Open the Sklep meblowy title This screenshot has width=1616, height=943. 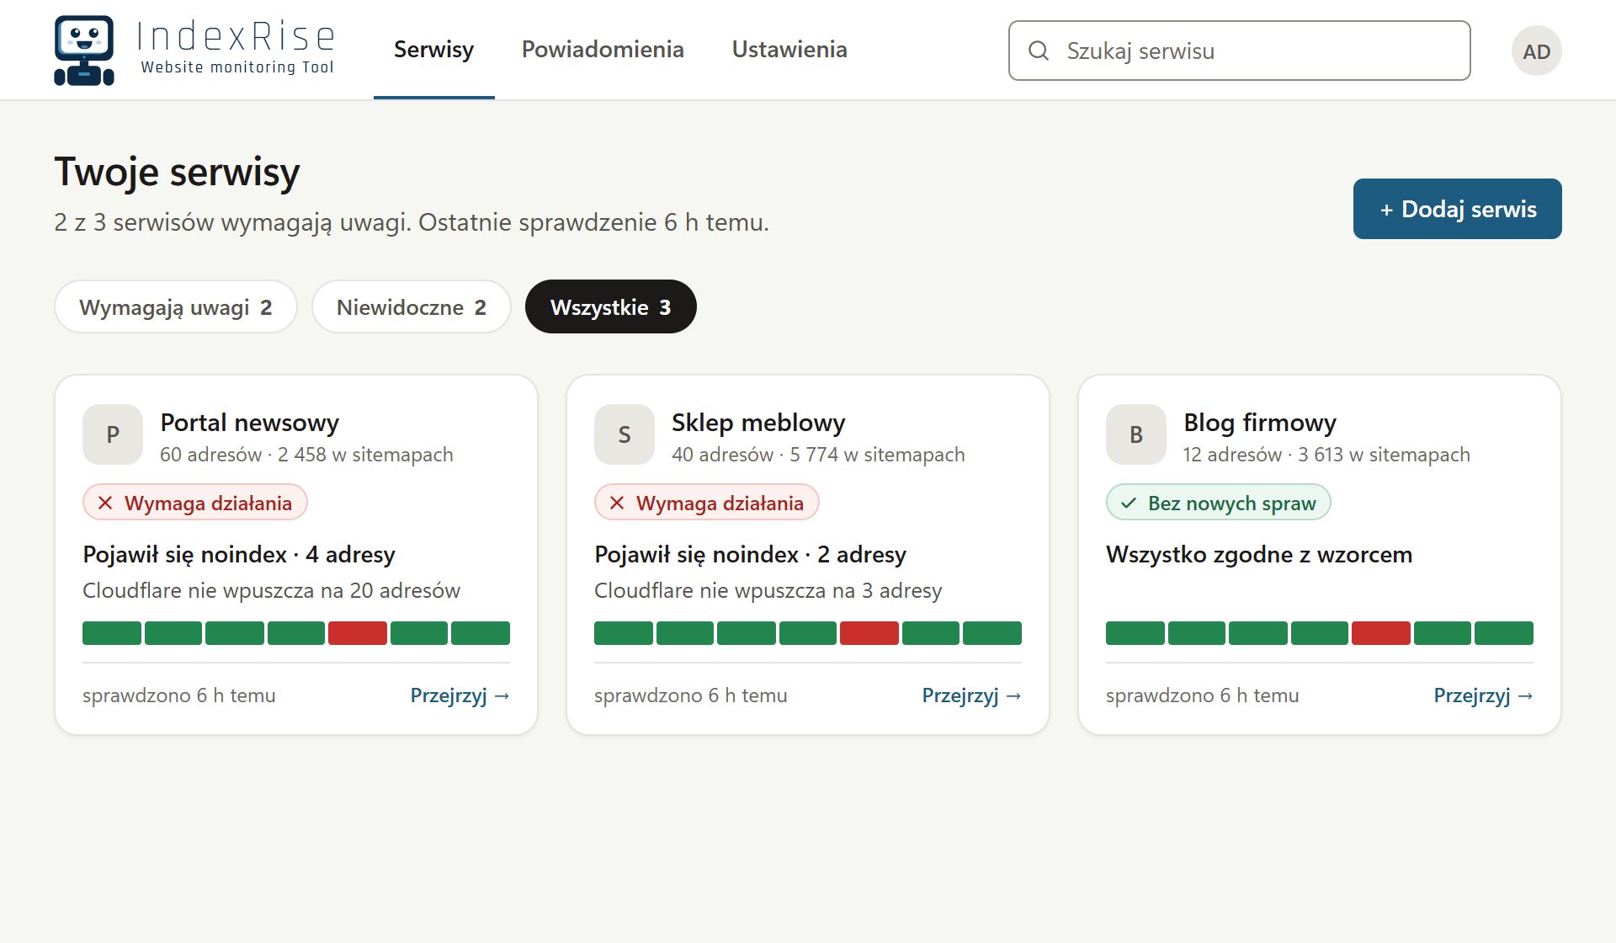[758, 423]
